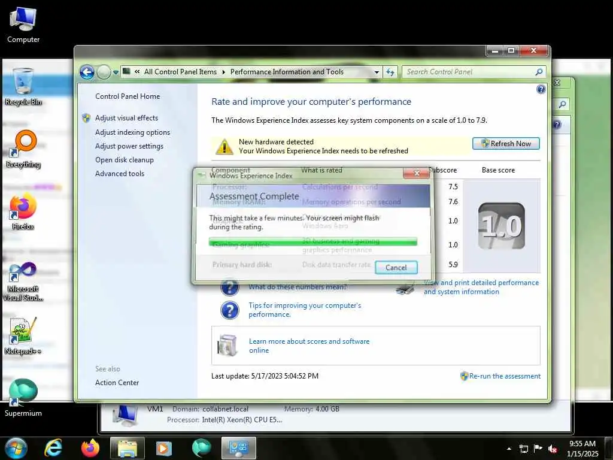Screen dimensions: 613x460
Task: Click the forward navigation arrow
Action: [x=104, y=72]
